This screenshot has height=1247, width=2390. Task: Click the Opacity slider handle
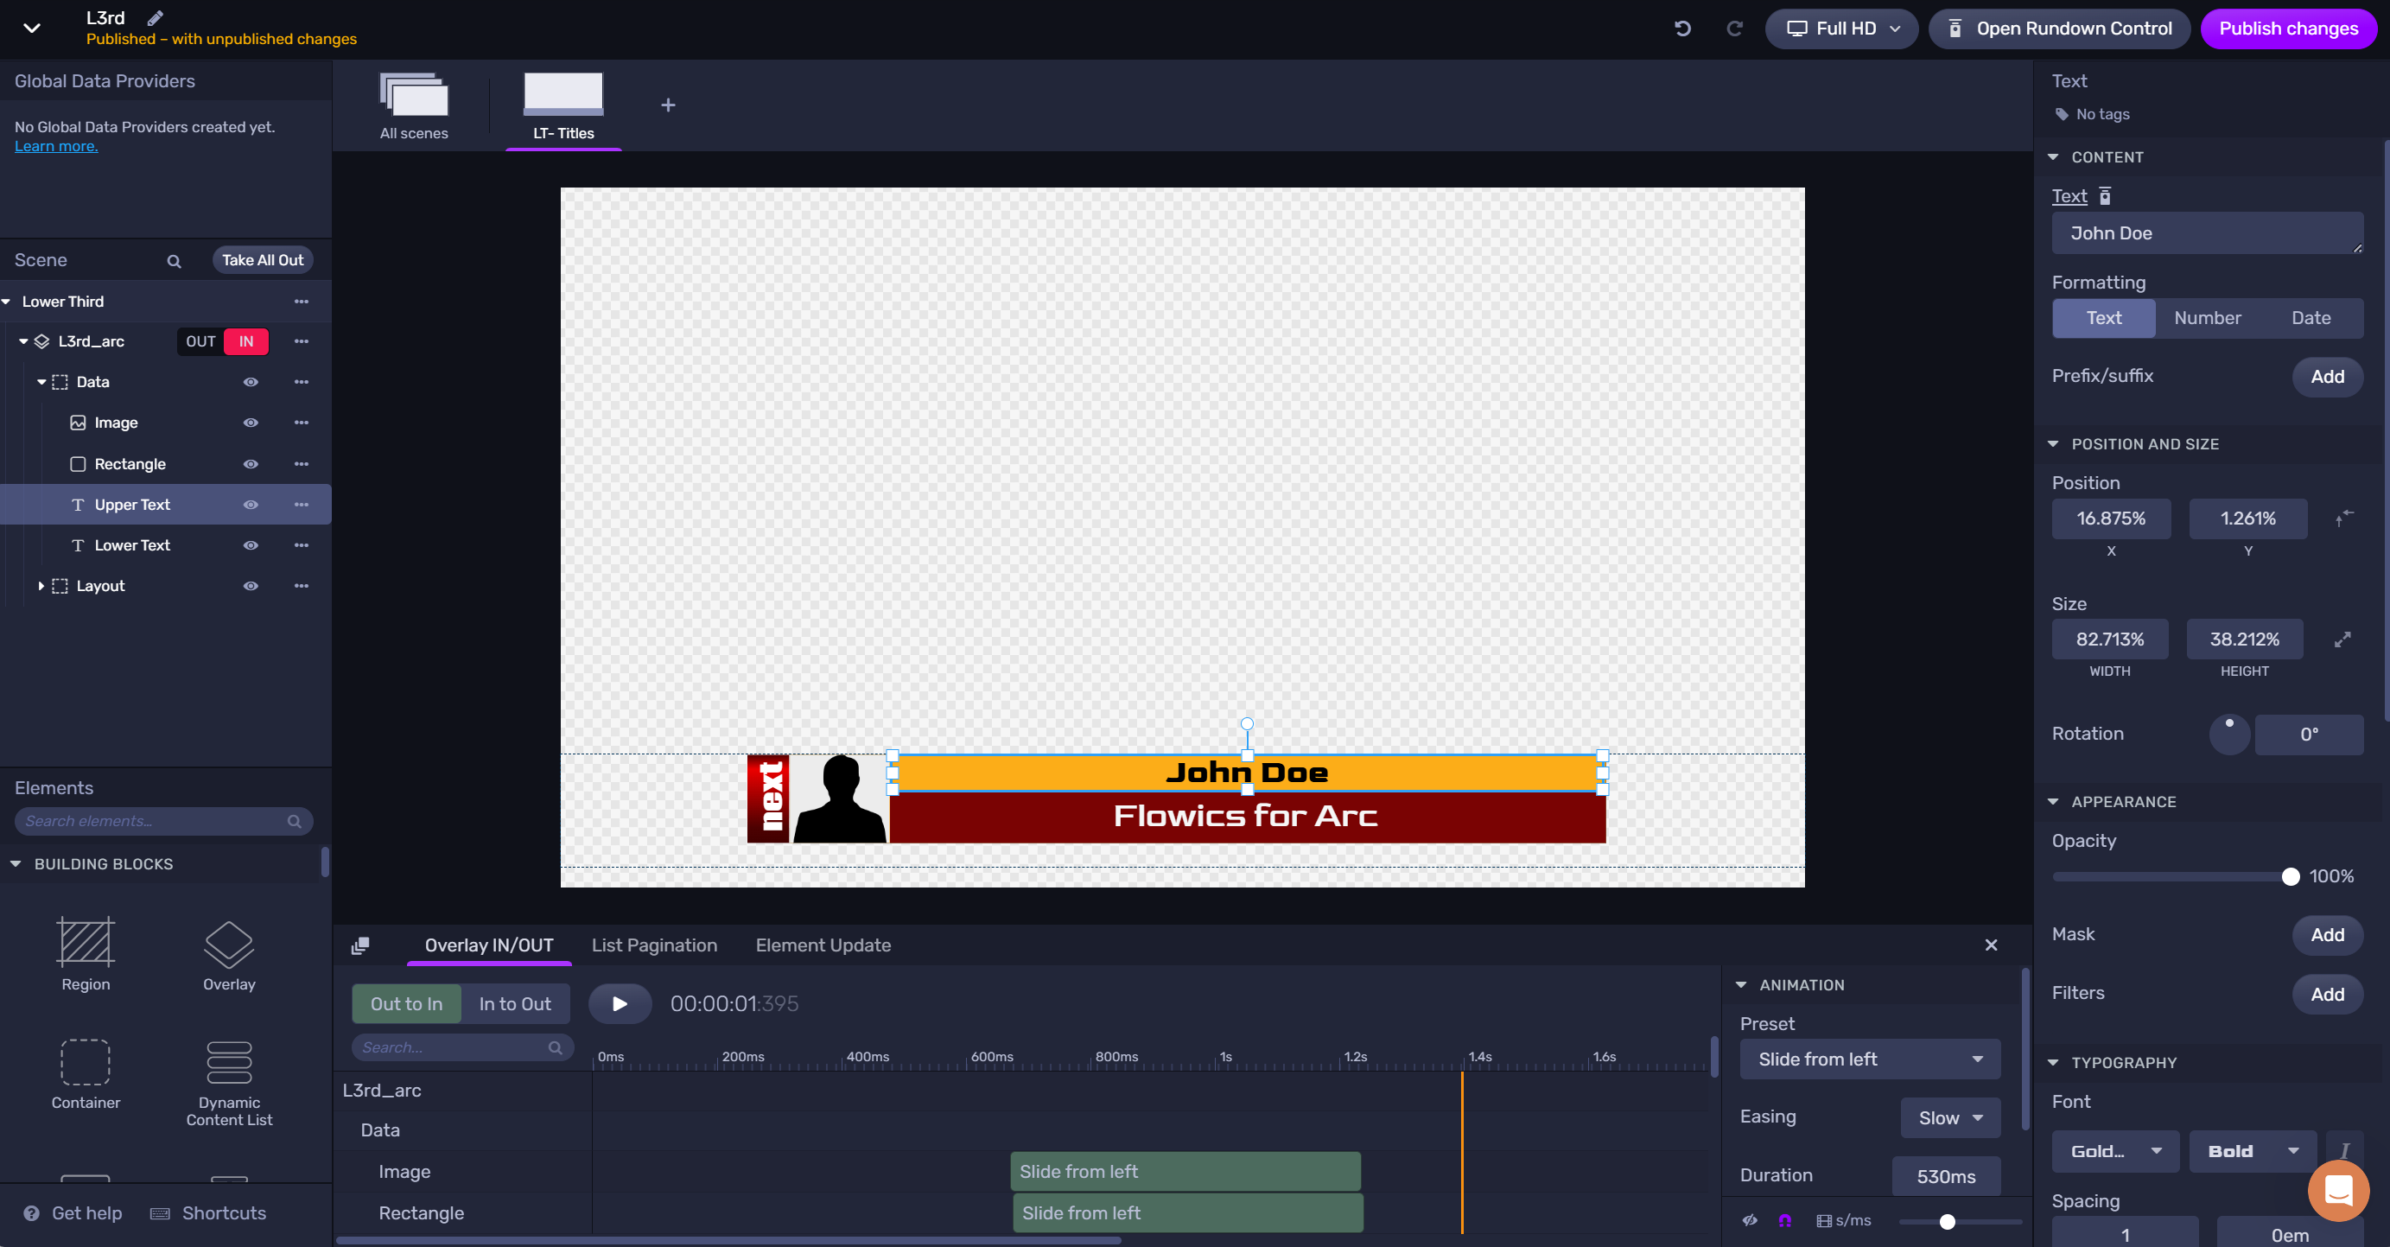2290,877
